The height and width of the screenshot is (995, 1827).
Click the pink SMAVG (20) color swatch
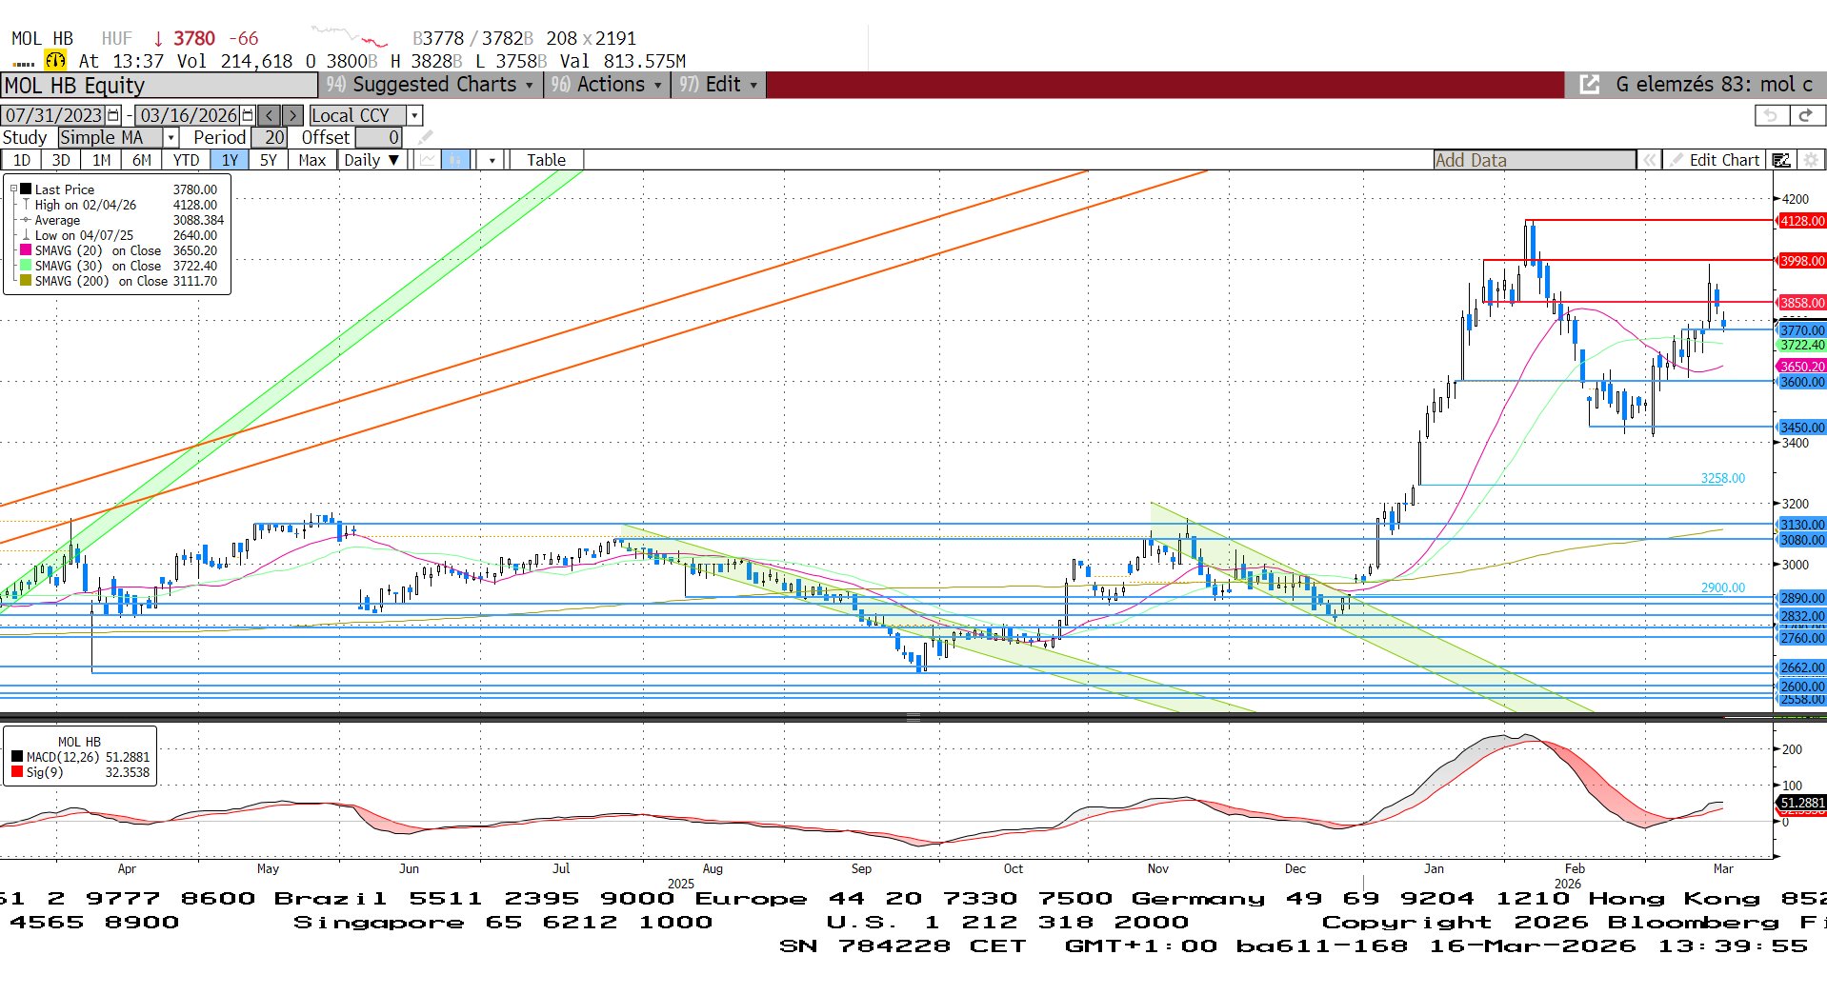26,250
